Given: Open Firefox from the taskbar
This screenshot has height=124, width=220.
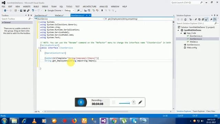Looking at the screenshot, I should (74, 121).
